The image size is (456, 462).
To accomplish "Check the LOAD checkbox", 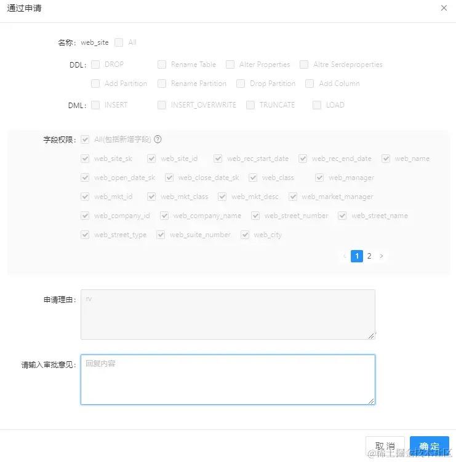I will [317, 105].
